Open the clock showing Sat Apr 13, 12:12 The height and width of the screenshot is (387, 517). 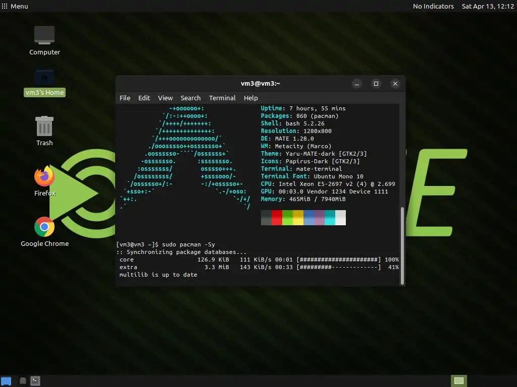488,6
